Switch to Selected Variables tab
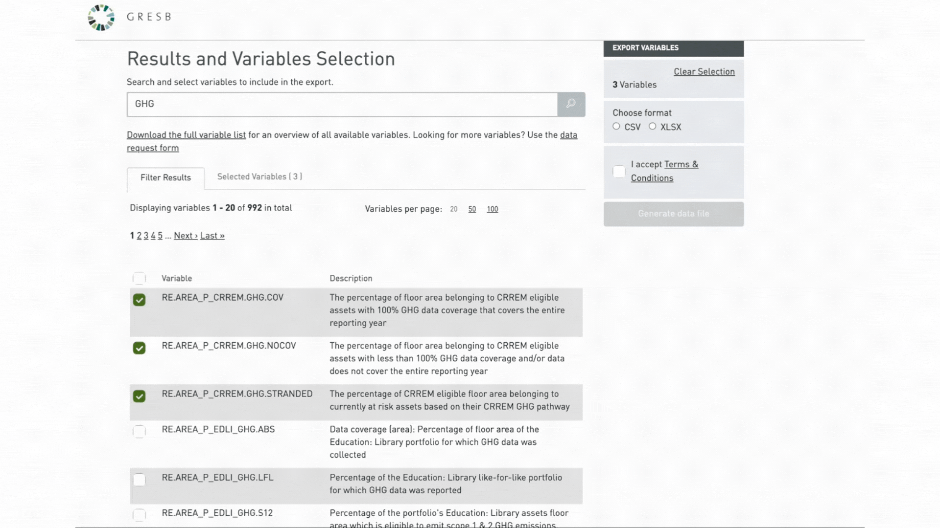This screenshot has height=528, width=940. pyautogui.click(x=259, y=177)
